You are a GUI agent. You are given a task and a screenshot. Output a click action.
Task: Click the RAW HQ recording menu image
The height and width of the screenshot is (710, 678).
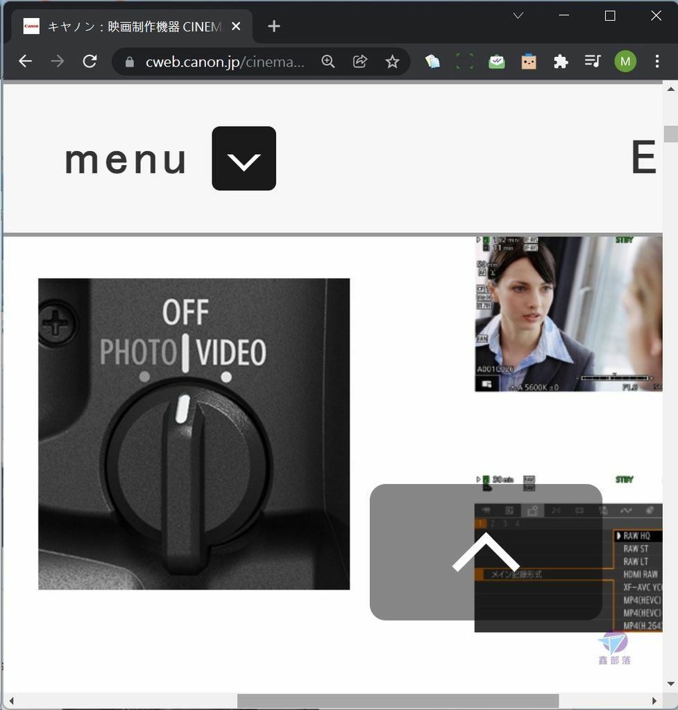(568, 553)
